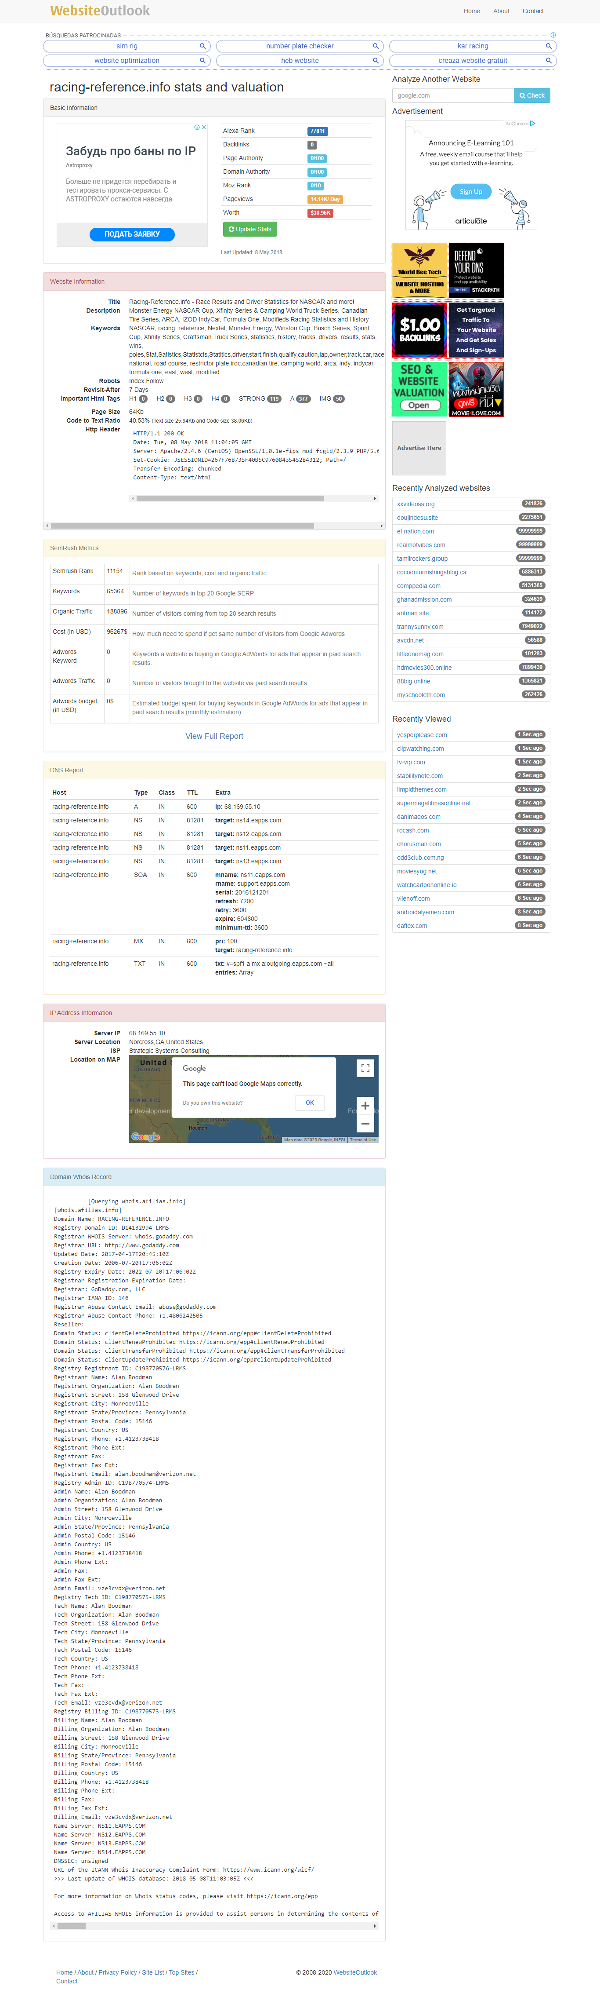Close the Astroproxy ad with X icon

pyautogui.click(x=204, y=128)
